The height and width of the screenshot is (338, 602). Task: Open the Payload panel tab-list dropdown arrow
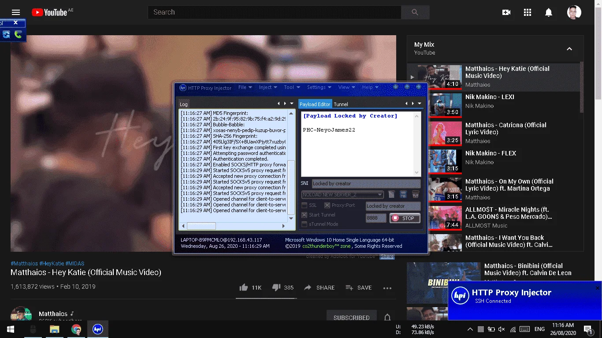click(x=420, y=104)
